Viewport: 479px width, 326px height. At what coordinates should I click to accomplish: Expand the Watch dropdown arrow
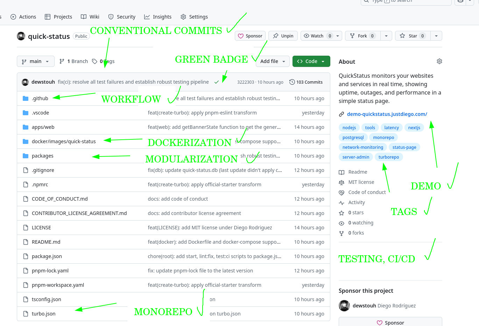click(338, 36)
